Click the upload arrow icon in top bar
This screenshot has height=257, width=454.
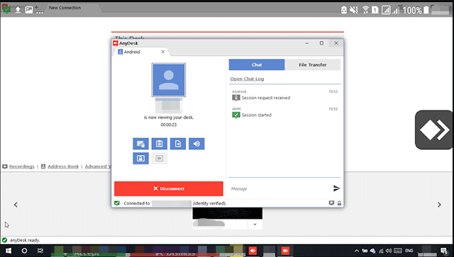point(18,10)
